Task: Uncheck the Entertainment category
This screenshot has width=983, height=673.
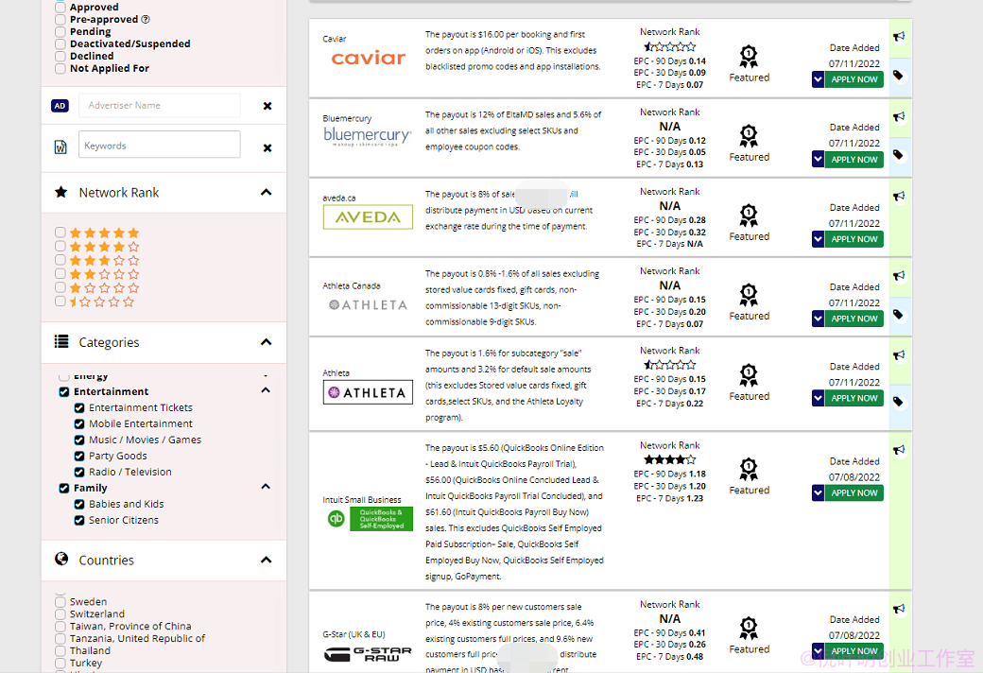Action: click(x=64, y=392)
